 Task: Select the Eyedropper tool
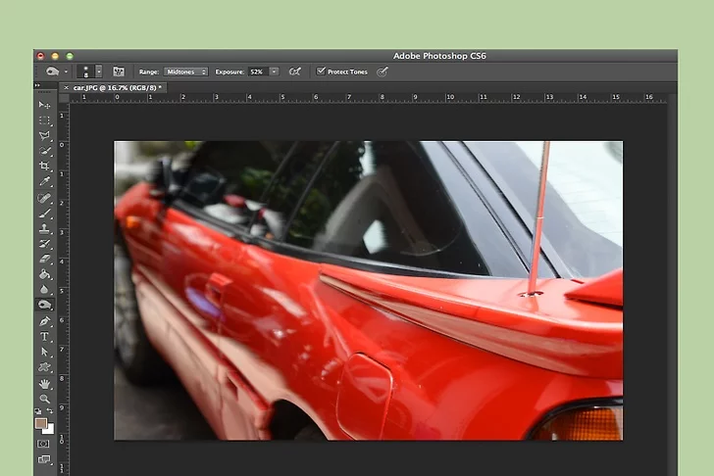tap(45, 182)
